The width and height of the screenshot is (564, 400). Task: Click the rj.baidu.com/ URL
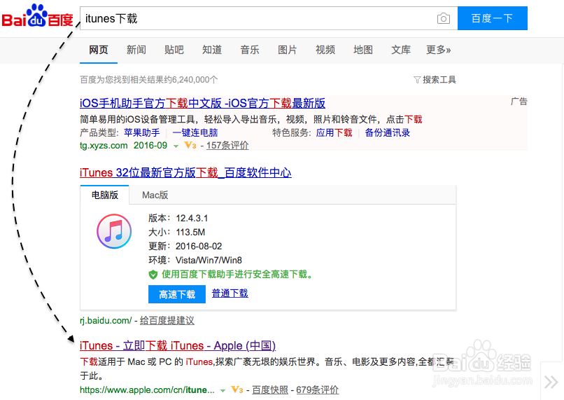point(106,320)
